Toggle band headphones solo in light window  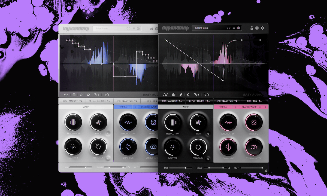pyautogui.click(x=129, y=167)
